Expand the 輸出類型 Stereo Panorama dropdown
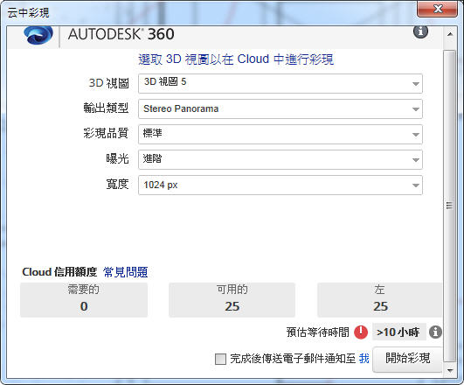This screenshot has width=464, height=385. 280,108
